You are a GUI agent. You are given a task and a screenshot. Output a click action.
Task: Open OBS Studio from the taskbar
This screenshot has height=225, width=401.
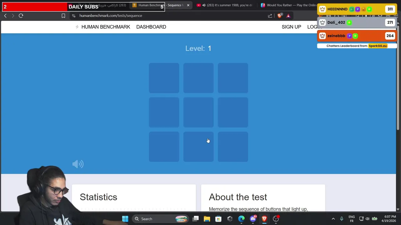click(276, 219)
